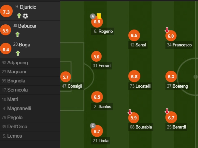Viewport: 198px width, 148px height.
Task: Click Ferrari's 5.6 rating badge
Action: click(96, 56)
